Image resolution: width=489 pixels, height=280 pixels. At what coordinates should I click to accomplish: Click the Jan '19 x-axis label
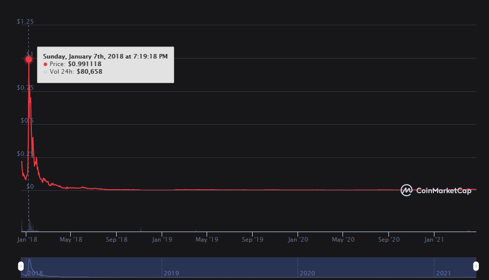click(x=163, y=240)
